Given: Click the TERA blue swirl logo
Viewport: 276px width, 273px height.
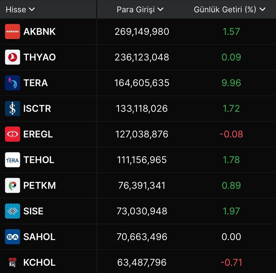Looking at the screenshot, I should click(x=13, y=83).
